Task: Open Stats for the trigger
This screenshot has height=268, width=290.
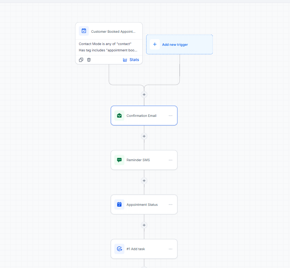Action: click(x=131, y=60)
